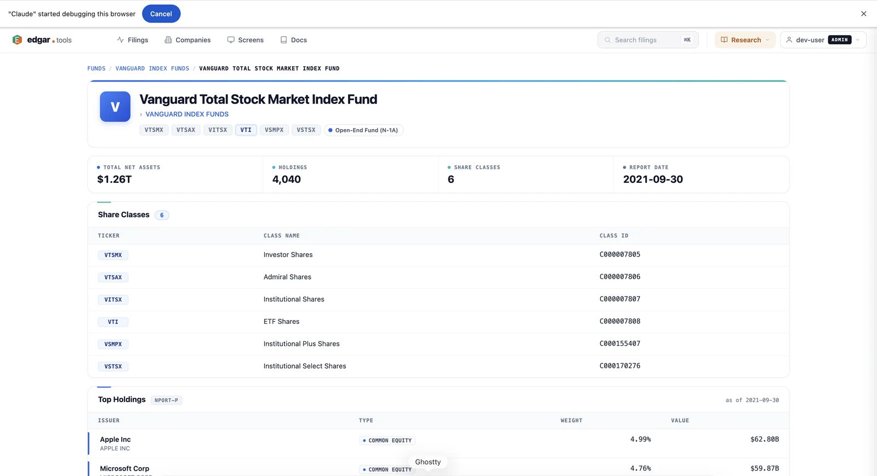
Task: Click the Research book icon
Action: (724, 40)
